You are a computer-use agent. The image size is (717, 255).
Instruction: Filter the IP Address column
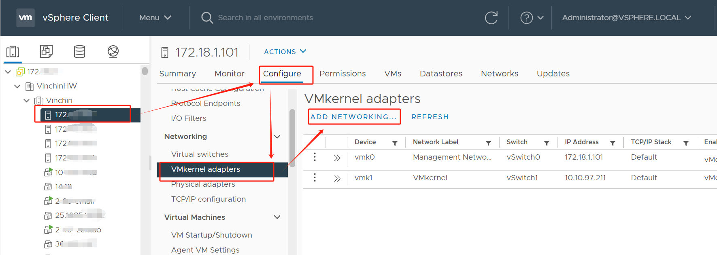coord(613,143)
